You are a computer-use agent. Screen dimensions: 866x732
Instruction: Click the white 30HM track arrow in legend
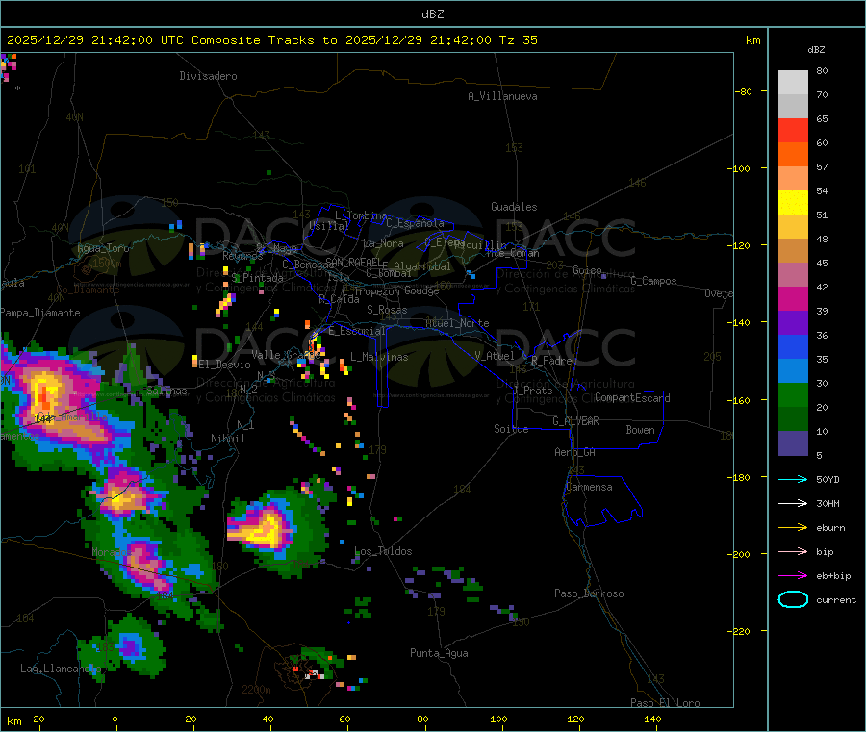(x=793, y=503)
